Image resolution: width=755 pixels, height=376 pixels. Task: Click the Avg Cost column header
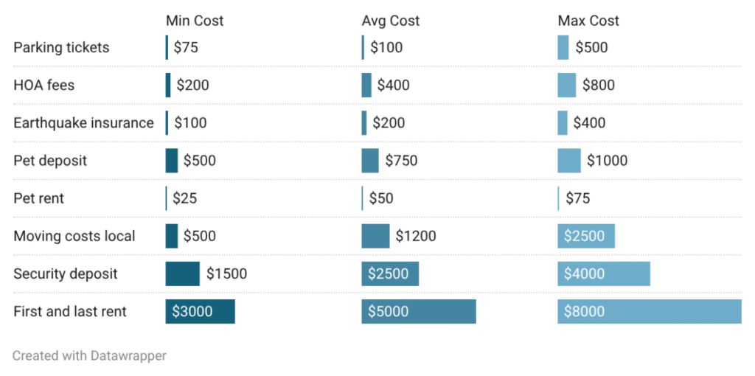[x=390, y=21]
